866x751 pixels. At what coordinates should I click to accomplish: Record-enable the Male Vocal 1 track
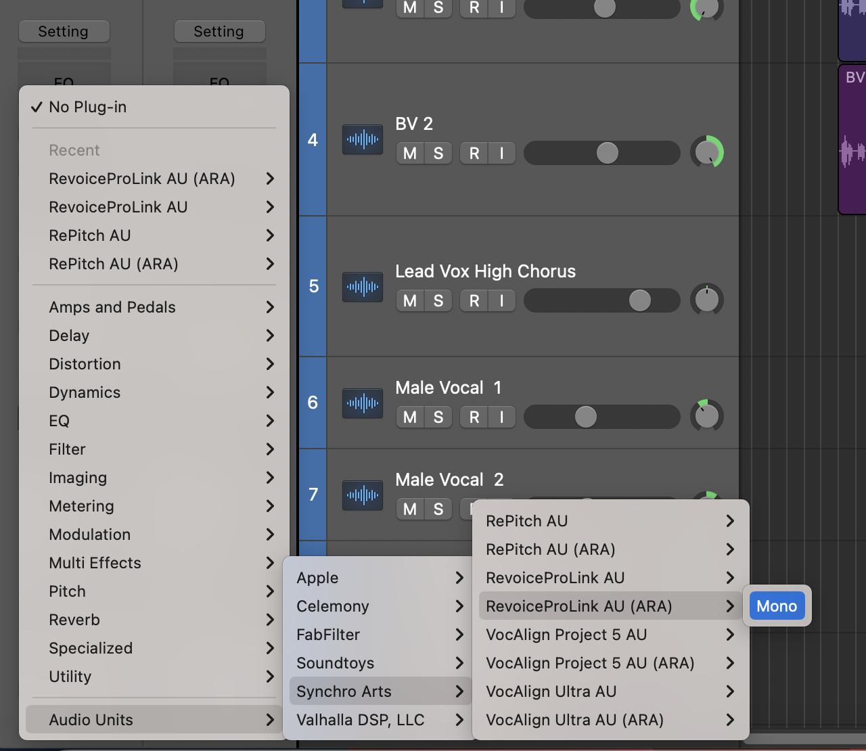474,417
